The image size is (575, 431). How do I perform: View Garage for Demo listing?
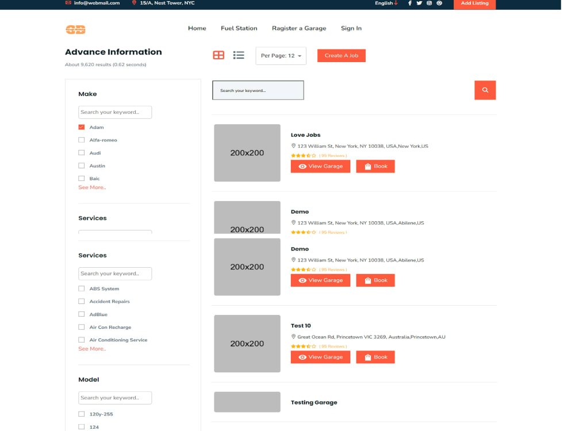(x=320, y=280)
